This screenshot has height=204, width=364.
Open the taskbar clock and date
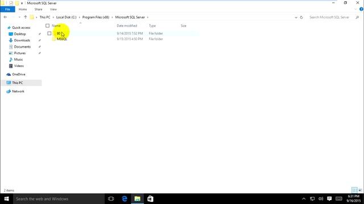click(x=354, y=199)
